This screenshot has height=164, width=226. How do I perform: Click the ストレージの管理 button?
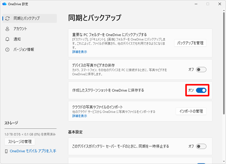coord(20,142)
